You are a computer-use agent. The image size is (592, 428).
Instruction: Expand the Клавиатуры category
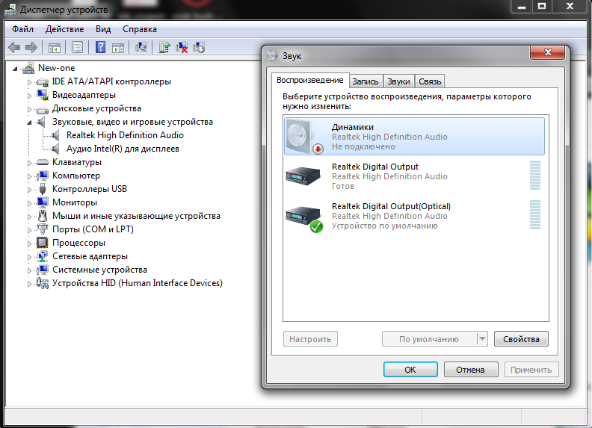(x=29, y=163)
